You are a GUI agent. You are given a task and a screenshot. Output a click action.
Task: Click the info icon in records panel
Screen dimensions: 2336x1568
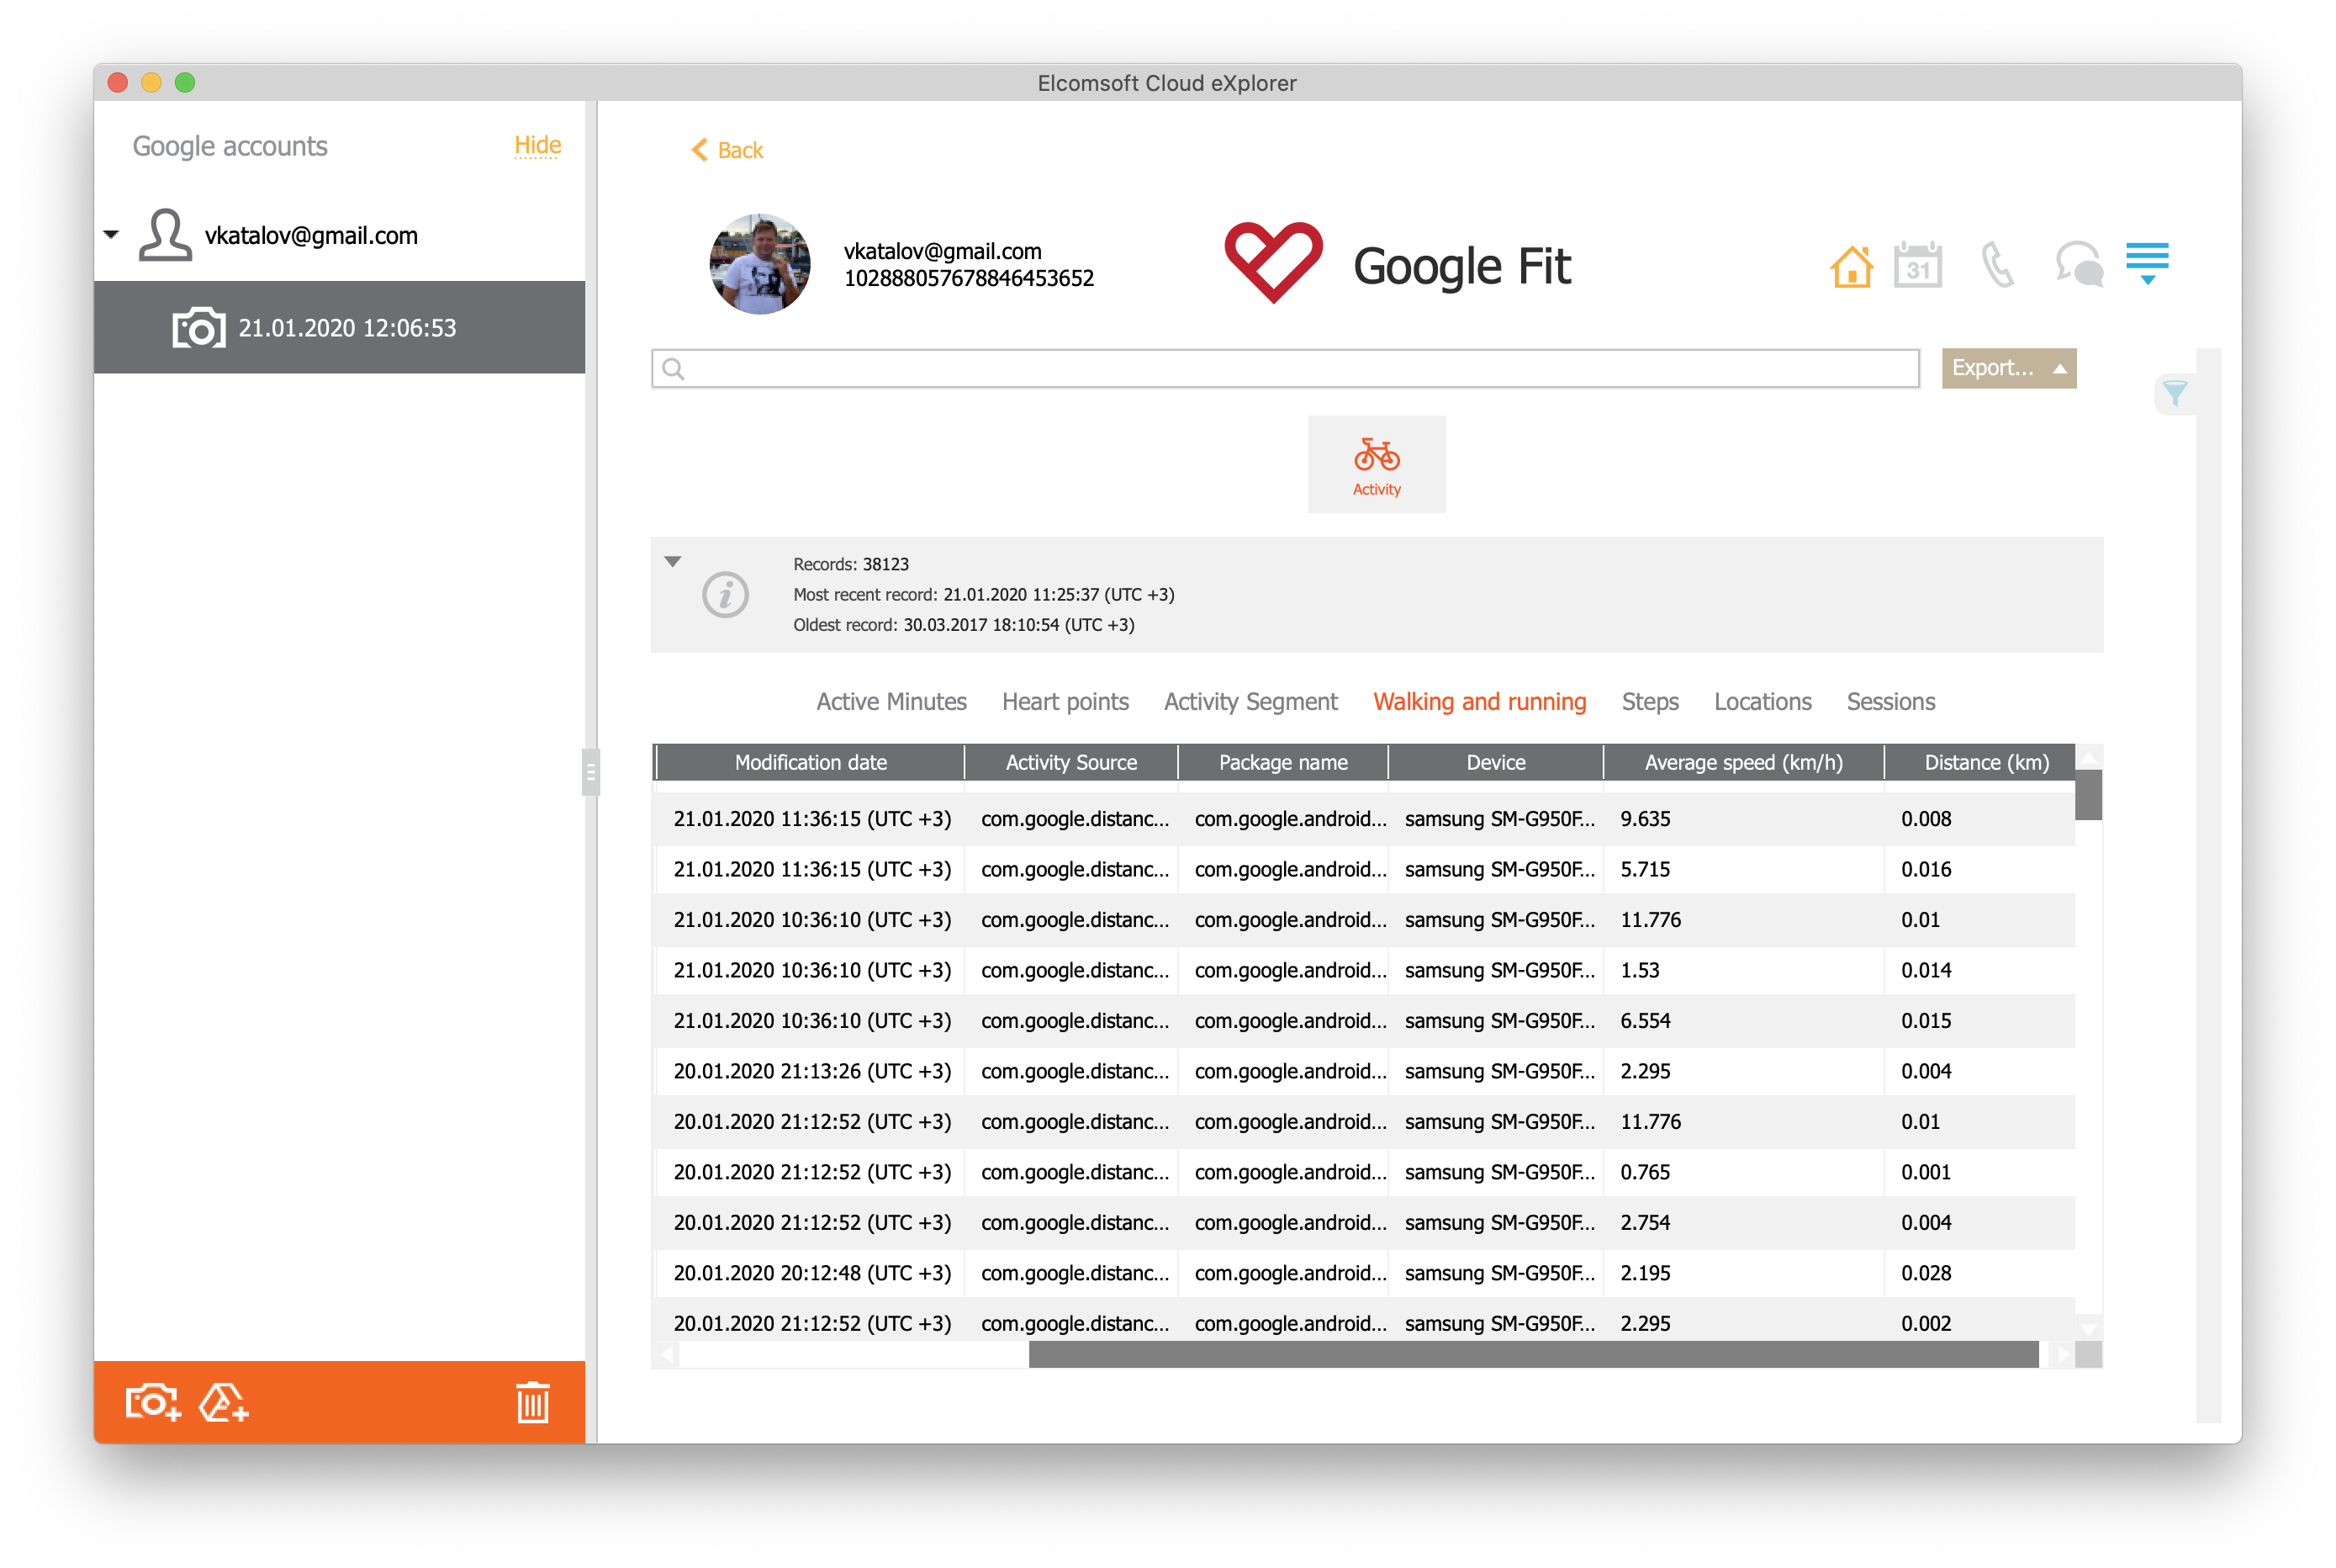(725, 595)
